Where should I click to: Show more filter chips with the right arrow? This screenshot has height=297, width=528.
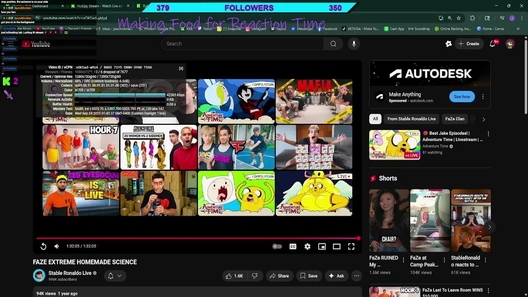coord(483,119)
